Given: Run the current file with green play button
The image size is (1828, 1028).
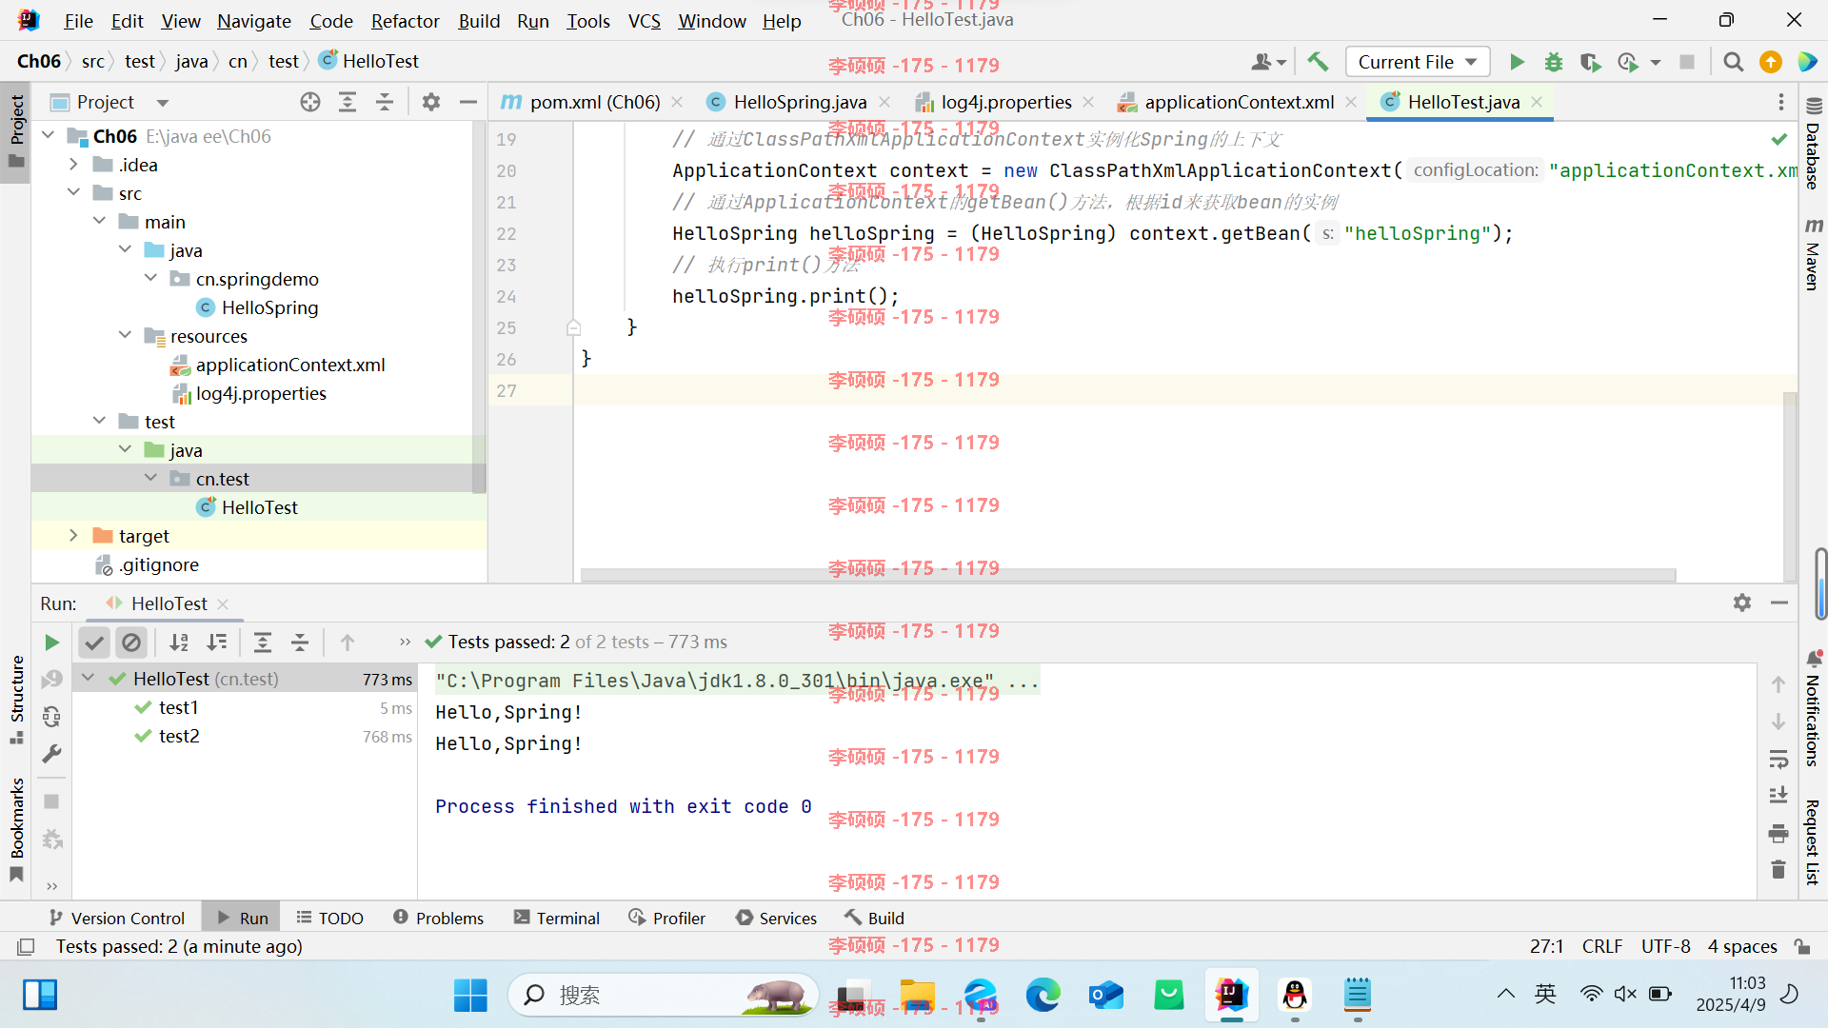Looking at the screenshot, I should [1517, 62].
